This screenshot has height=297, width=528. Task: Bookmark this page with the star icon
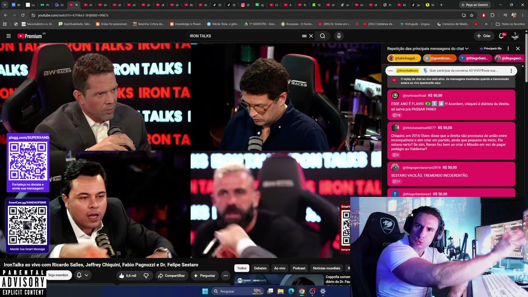(x=471, y=15)
